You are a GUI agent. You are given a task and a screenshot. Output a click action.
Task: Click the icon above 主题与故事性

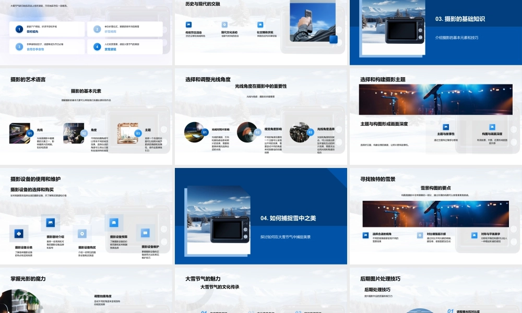point(446,127)
